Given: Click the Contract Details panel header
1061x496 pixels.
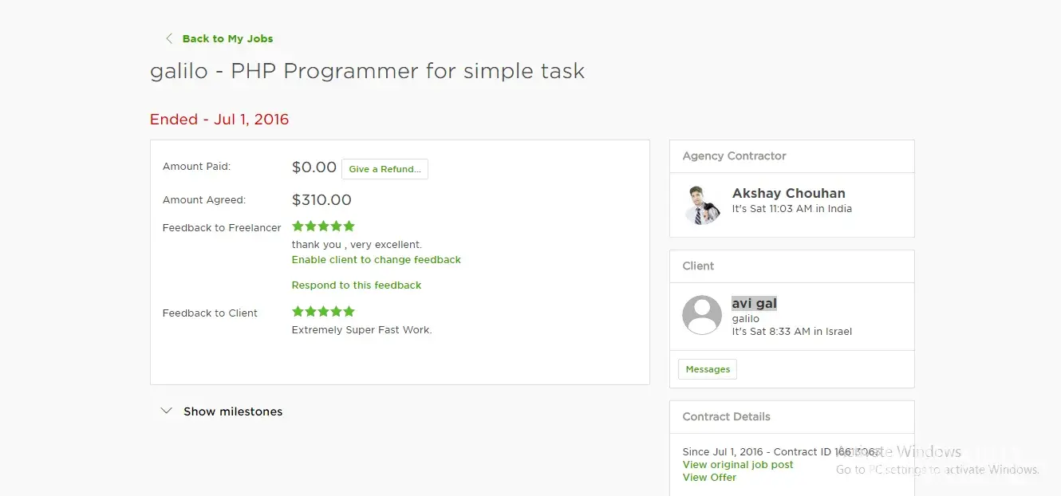Looking at the screenshot, I should point(726,416).
